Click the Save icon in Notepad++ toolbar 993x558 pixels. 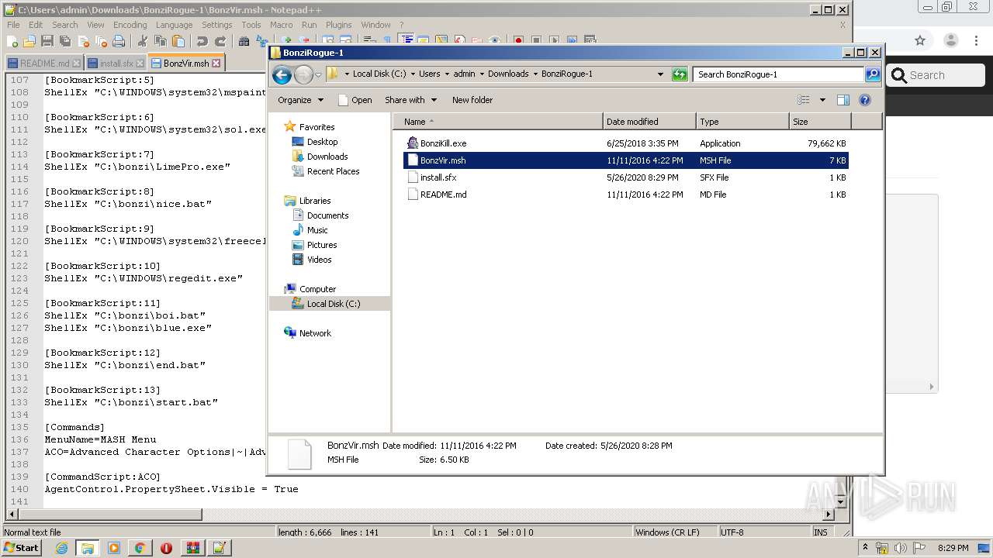point(47,41)
